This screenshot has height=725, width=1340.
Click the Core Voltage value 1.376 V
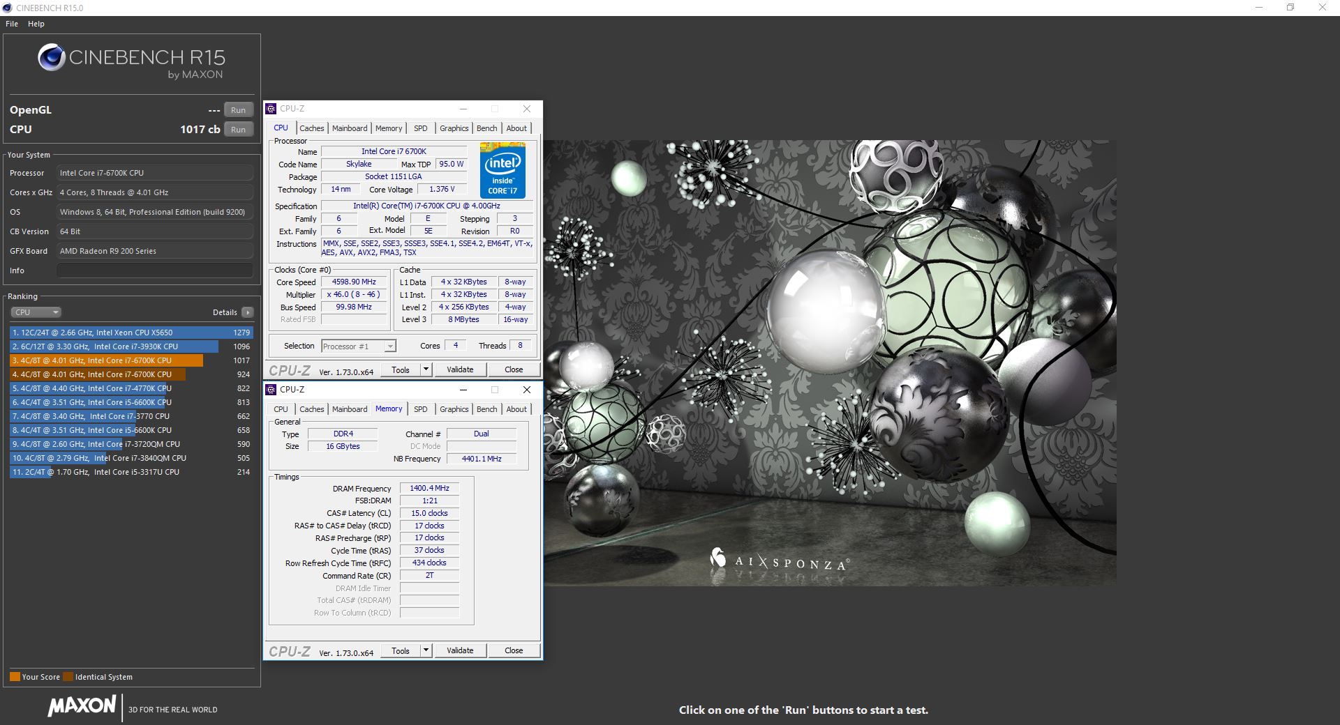pos(442,190)
